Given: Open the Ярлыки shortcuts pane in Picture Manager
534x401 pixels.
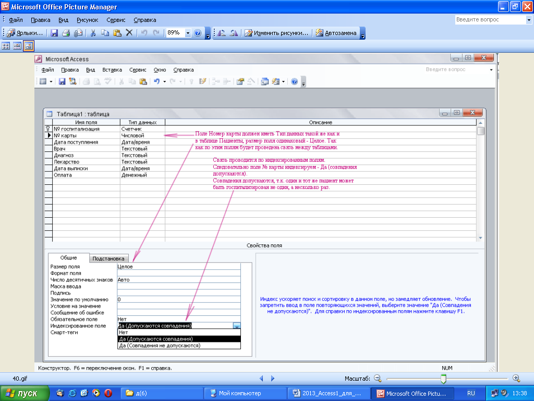Looking at the screenshot, I should [25, 33].
